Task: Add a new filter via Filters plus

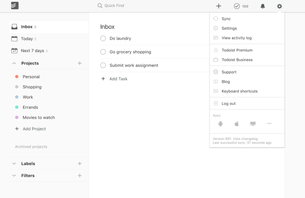Action: pos(80,176)
